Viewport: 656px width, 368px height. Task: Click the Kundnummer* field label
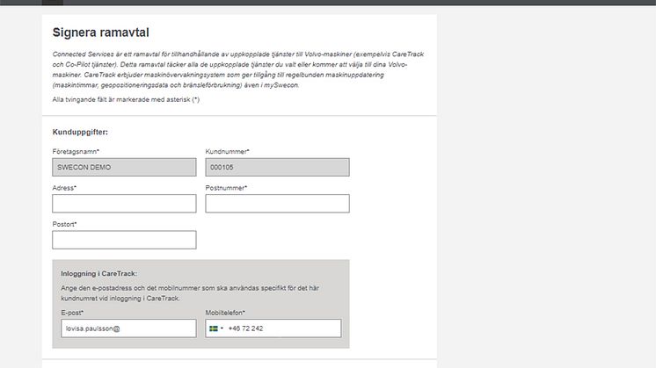click(x=227, y=152)
